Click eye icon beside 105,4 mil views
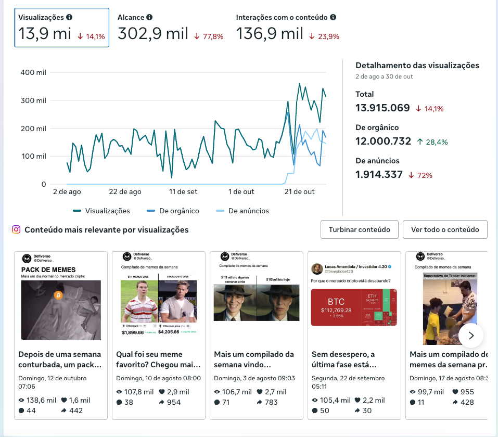The width and height of the screenshot is (498, 437). [315, 400]
